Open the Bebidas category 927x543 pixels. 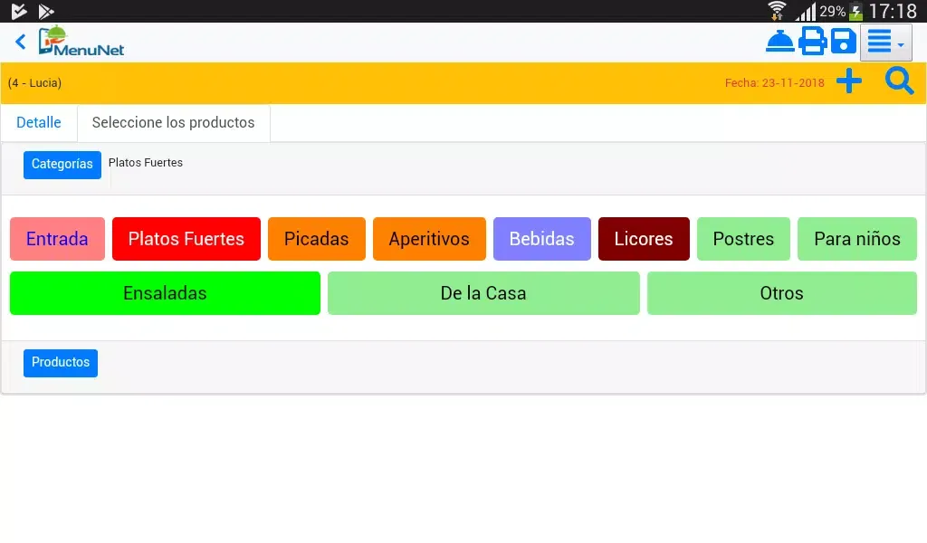coord(541,239)
